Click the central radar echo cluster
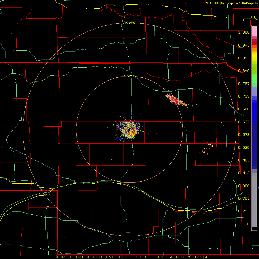This screenshot has height=259, width=259. click(x=130, y=129)
